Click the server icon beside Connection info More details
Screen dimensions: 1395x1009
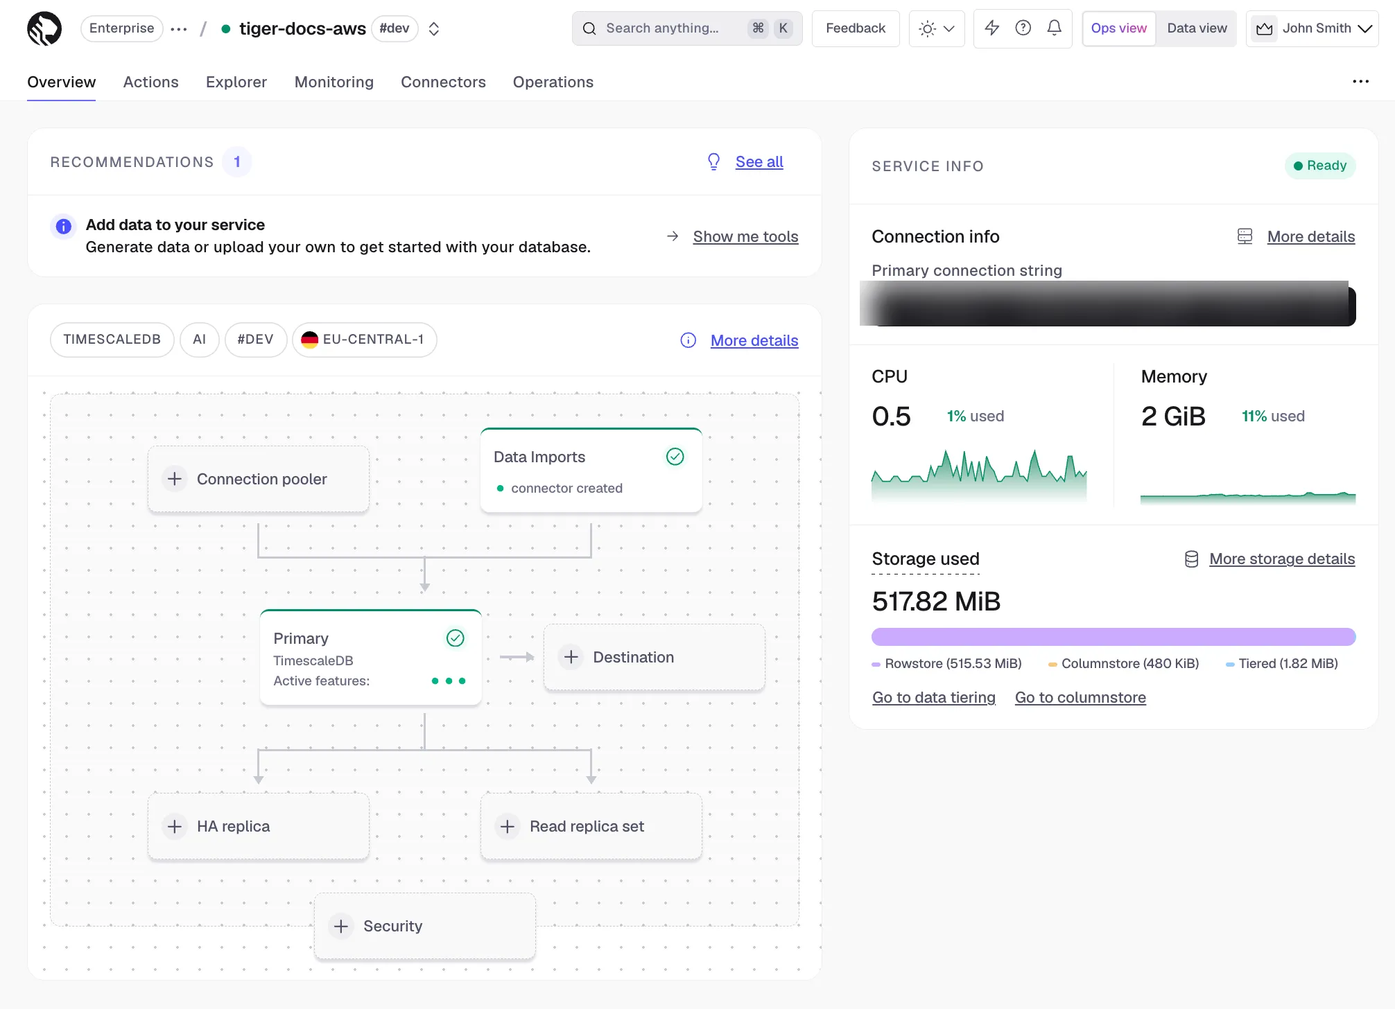1245,236
